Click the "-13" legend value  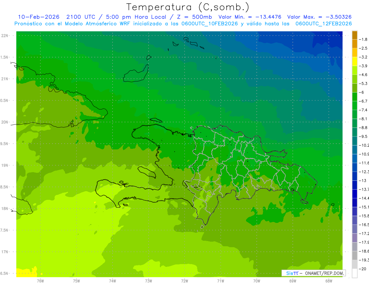pos(363,180)
